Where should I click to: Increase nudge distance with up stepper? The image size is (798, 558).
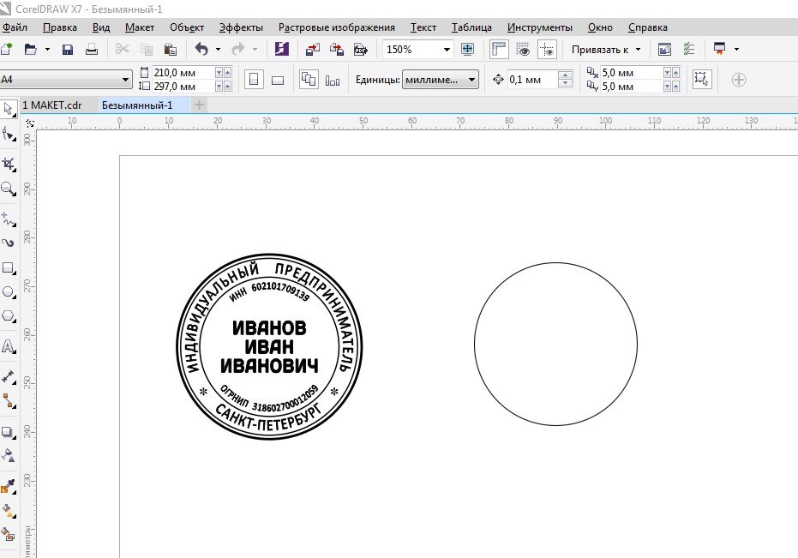point(565,75)
